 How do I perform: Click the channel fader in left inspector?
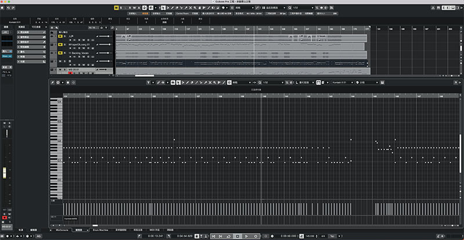pos(5,173)
